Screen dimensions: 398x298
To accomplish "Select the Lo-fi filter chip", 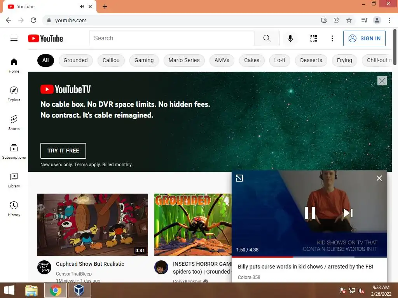I will coord(279,60).
